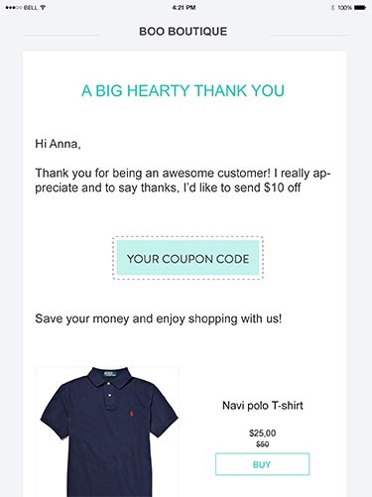Click the Hi Anna greeting text

tap(58, 144)
